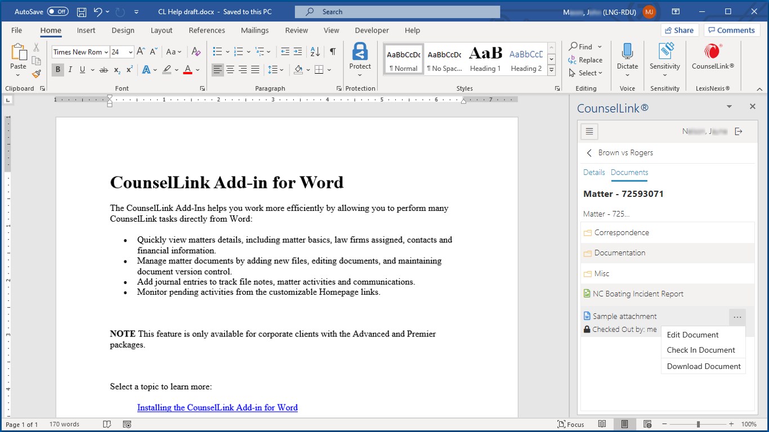Open the File menu tab
Screen dimensions: 769x432
[x=17, y=30]
